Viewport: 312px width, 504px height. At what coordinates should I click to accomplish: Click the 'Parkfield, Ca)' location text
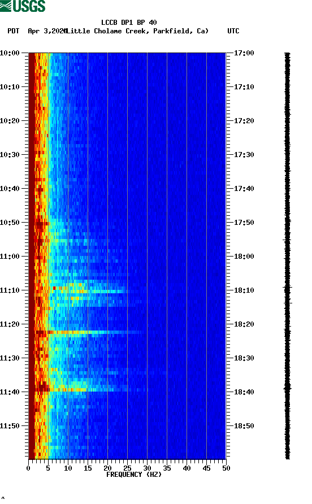pyautogui.click(x=181, y=31)
